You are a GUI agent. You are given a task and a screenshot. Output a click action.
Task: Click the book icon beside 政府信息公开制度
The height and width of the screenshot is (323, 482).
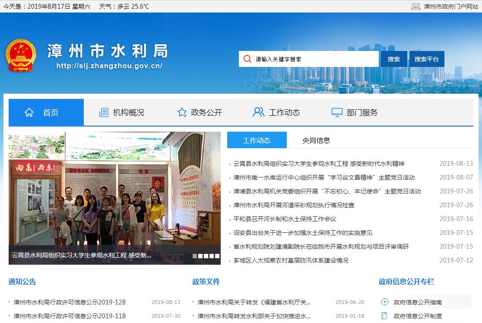[385, 316]
